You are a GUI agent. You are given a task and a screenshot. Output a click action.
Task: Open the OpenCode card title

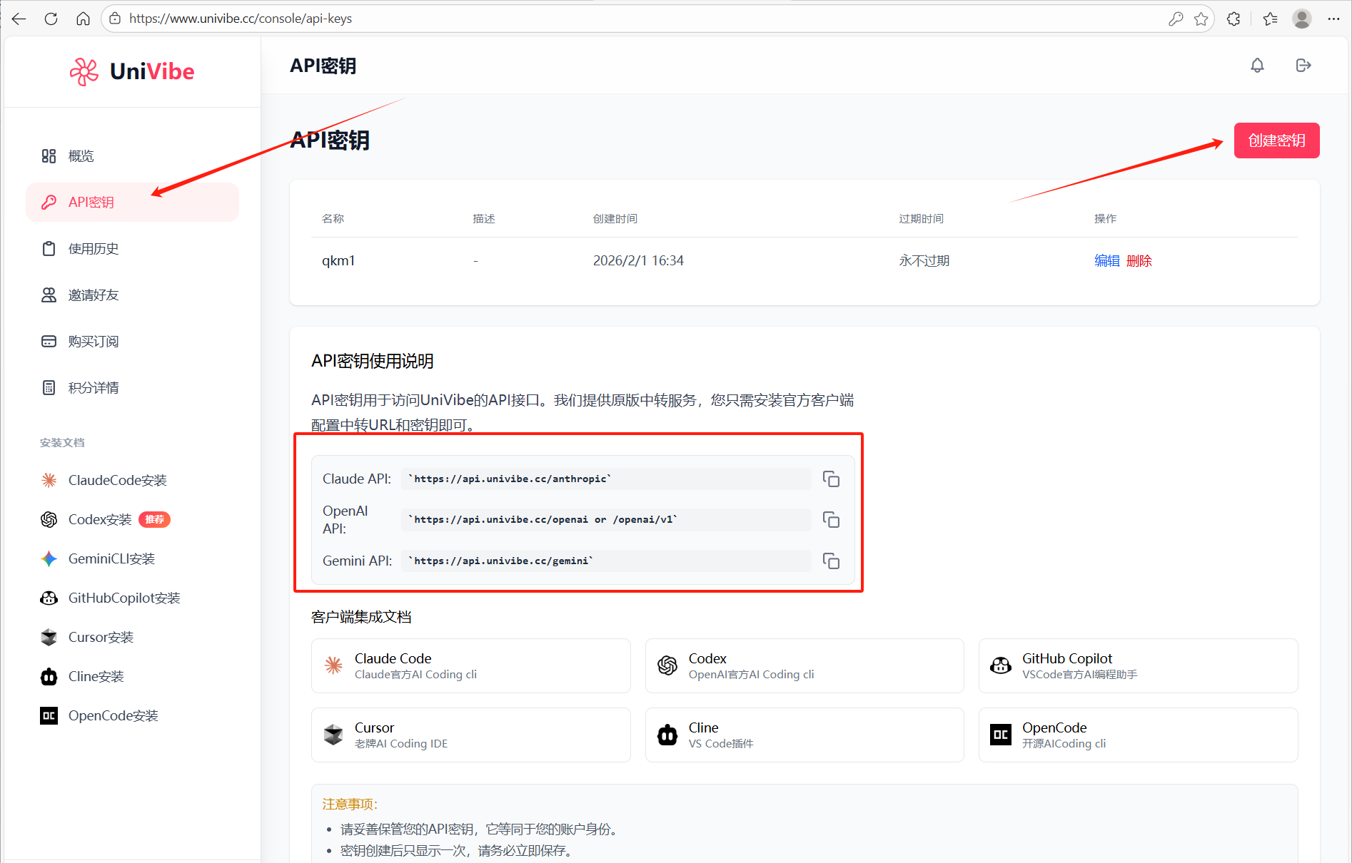(1054, 727)
